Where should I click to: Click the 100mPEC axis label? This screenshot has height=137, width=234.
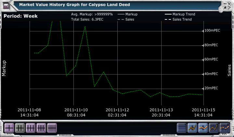[x=212, y=30]
